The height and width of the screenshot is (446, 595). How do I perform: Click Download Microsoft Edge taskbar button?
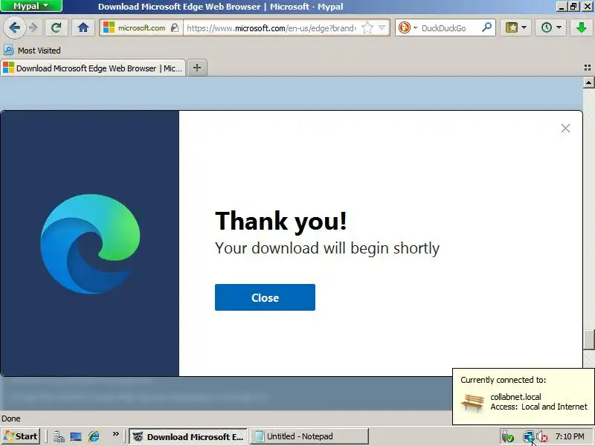pos(188,436)
